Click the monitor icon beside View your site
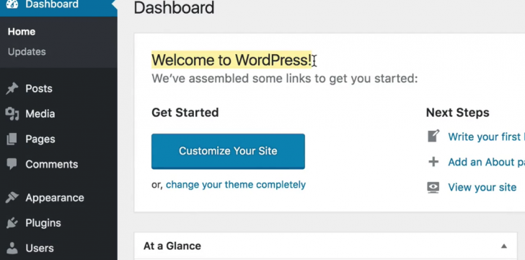525x260 pixels. pyautogui.click(x=433, y=187)
